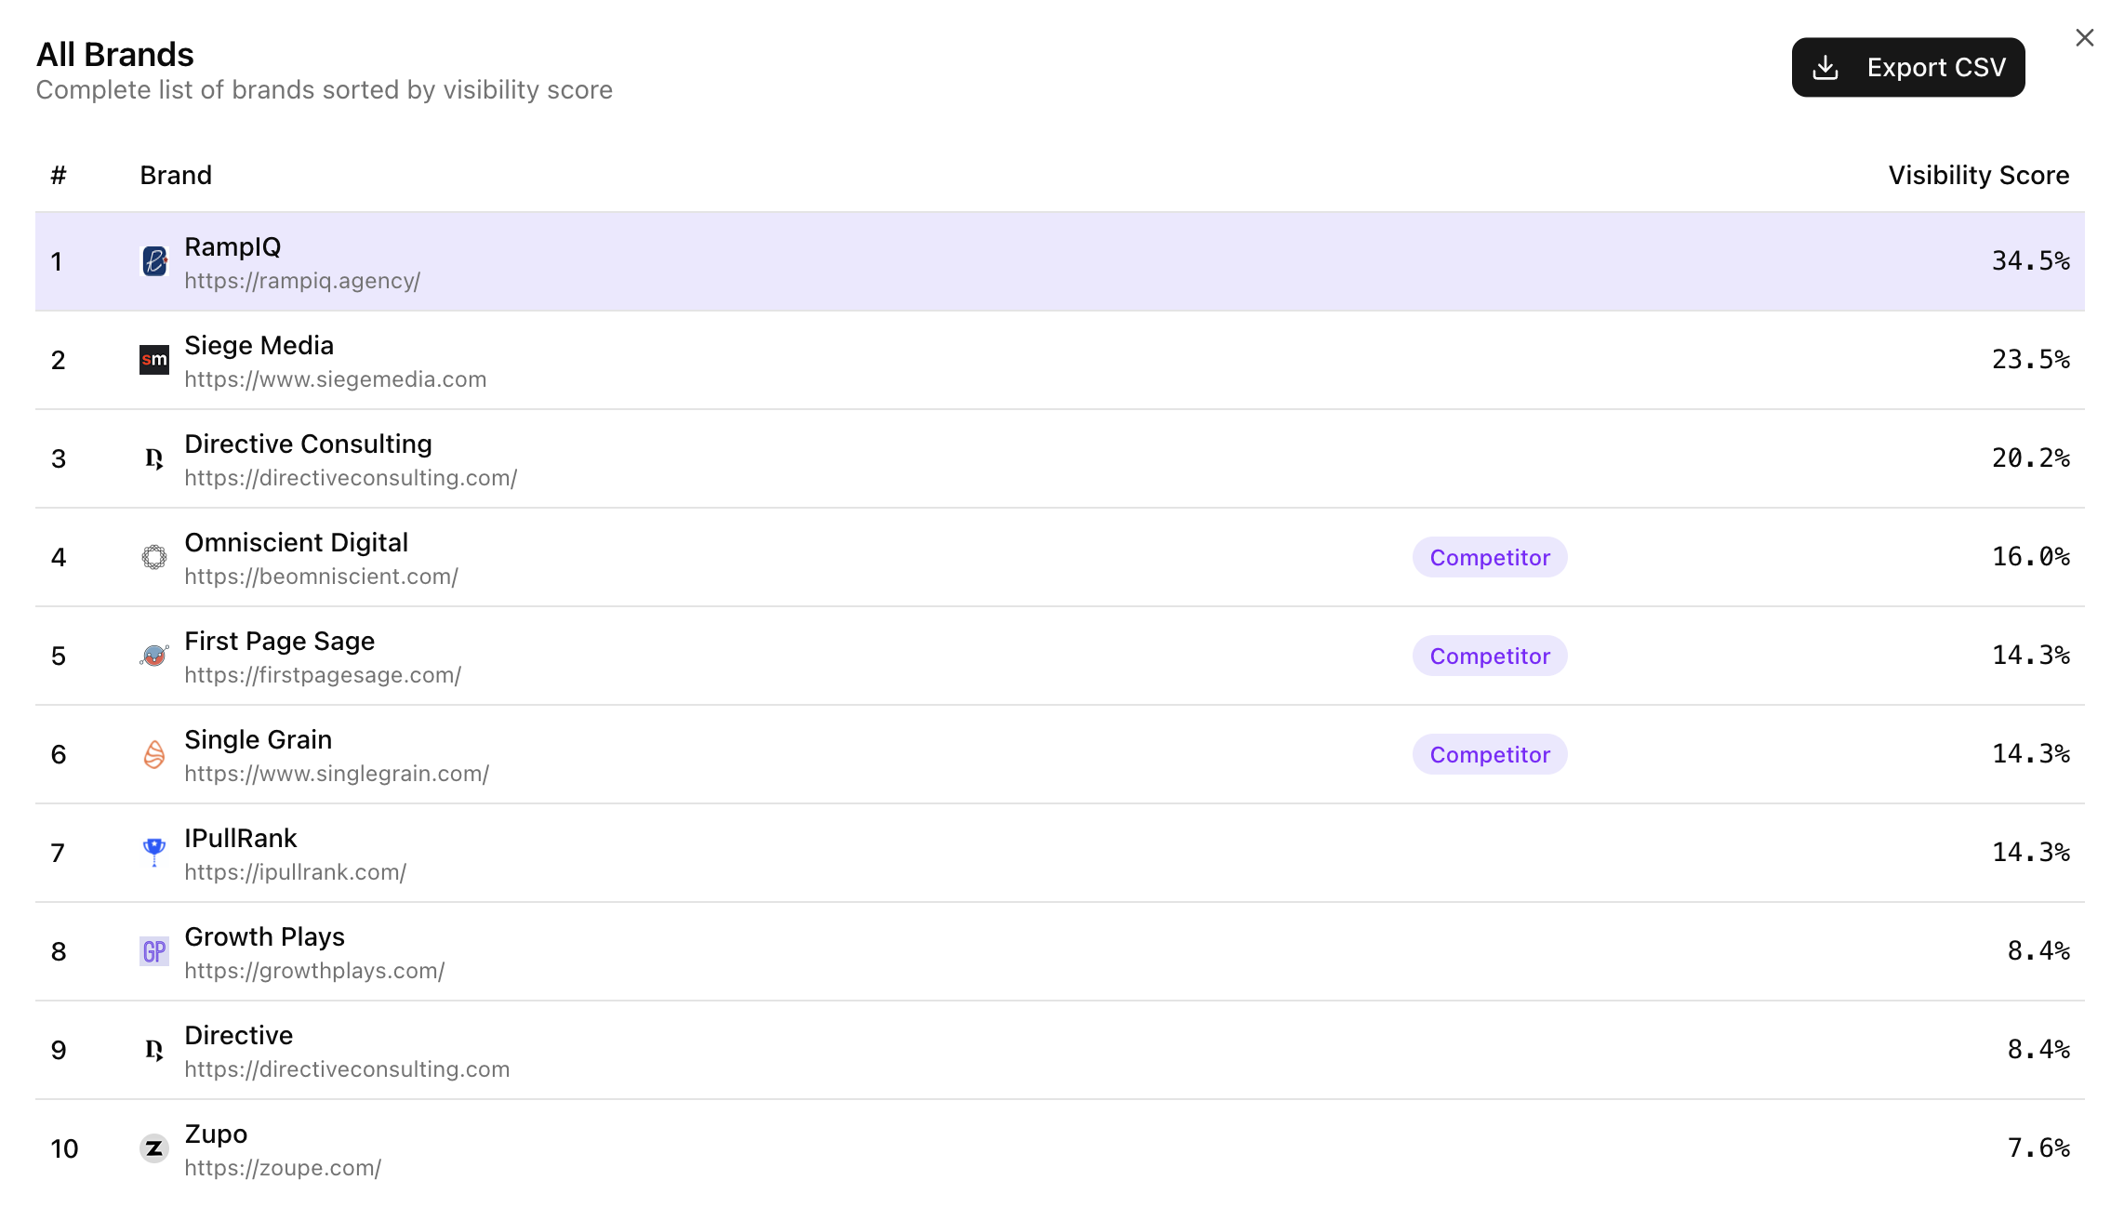Screen dimensions: 2111x1207
Task: Select the Growth Plays GP logo
Action: point(153,951)
